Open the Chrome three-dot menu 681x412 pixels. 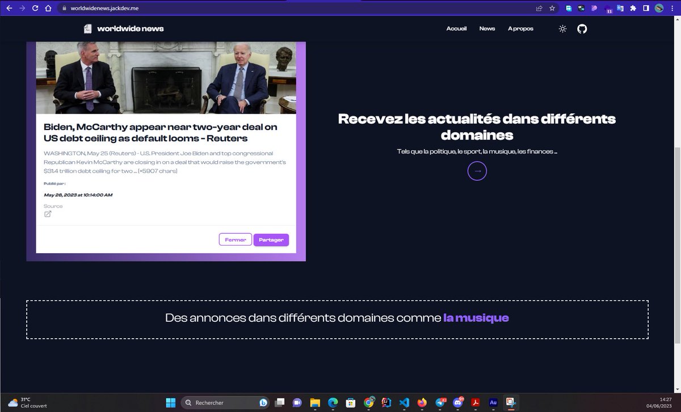coord(672,9)
